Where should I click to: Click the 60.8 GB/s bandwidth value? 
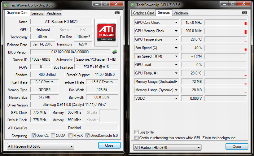coord(102,97)
